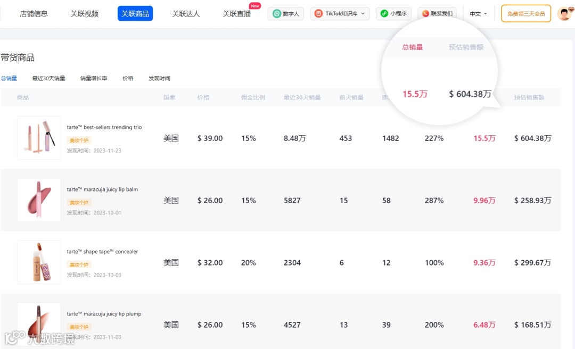Open the 关联达人 tab

pyautogui.click(x=186, y=13)
